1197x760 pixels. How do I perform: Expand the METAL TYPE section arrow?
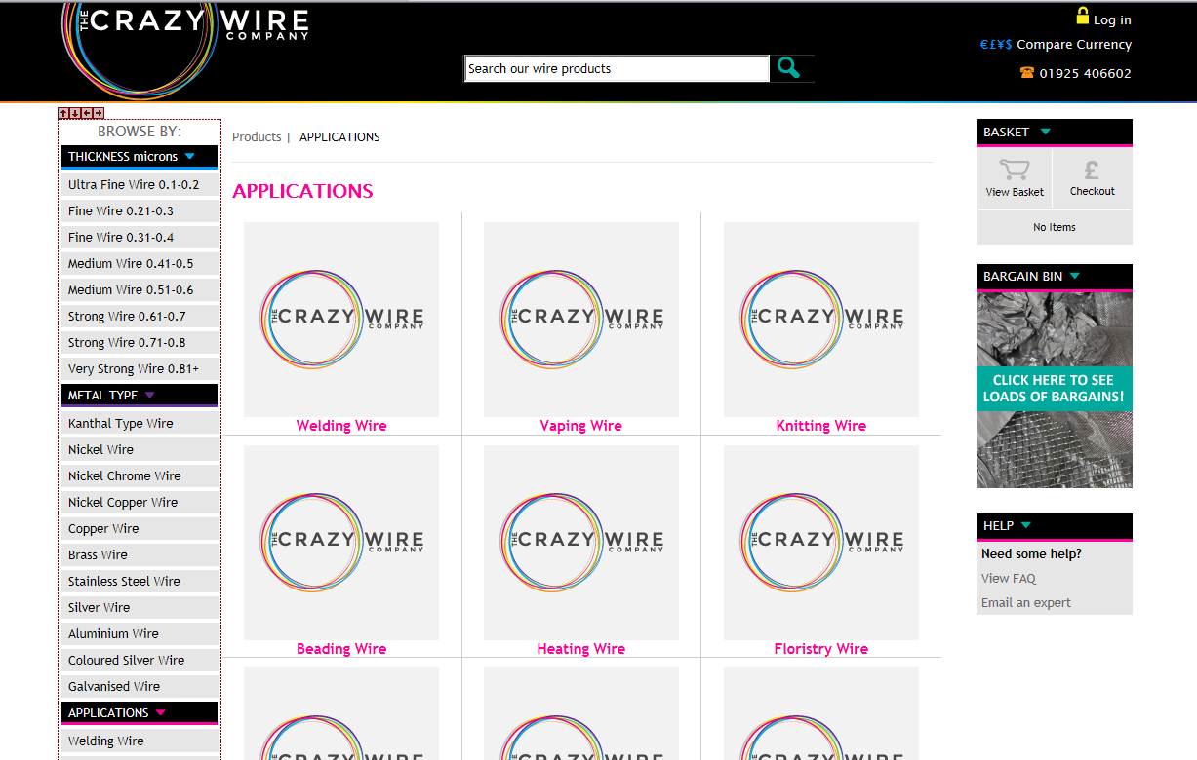(x=149, y=395)
